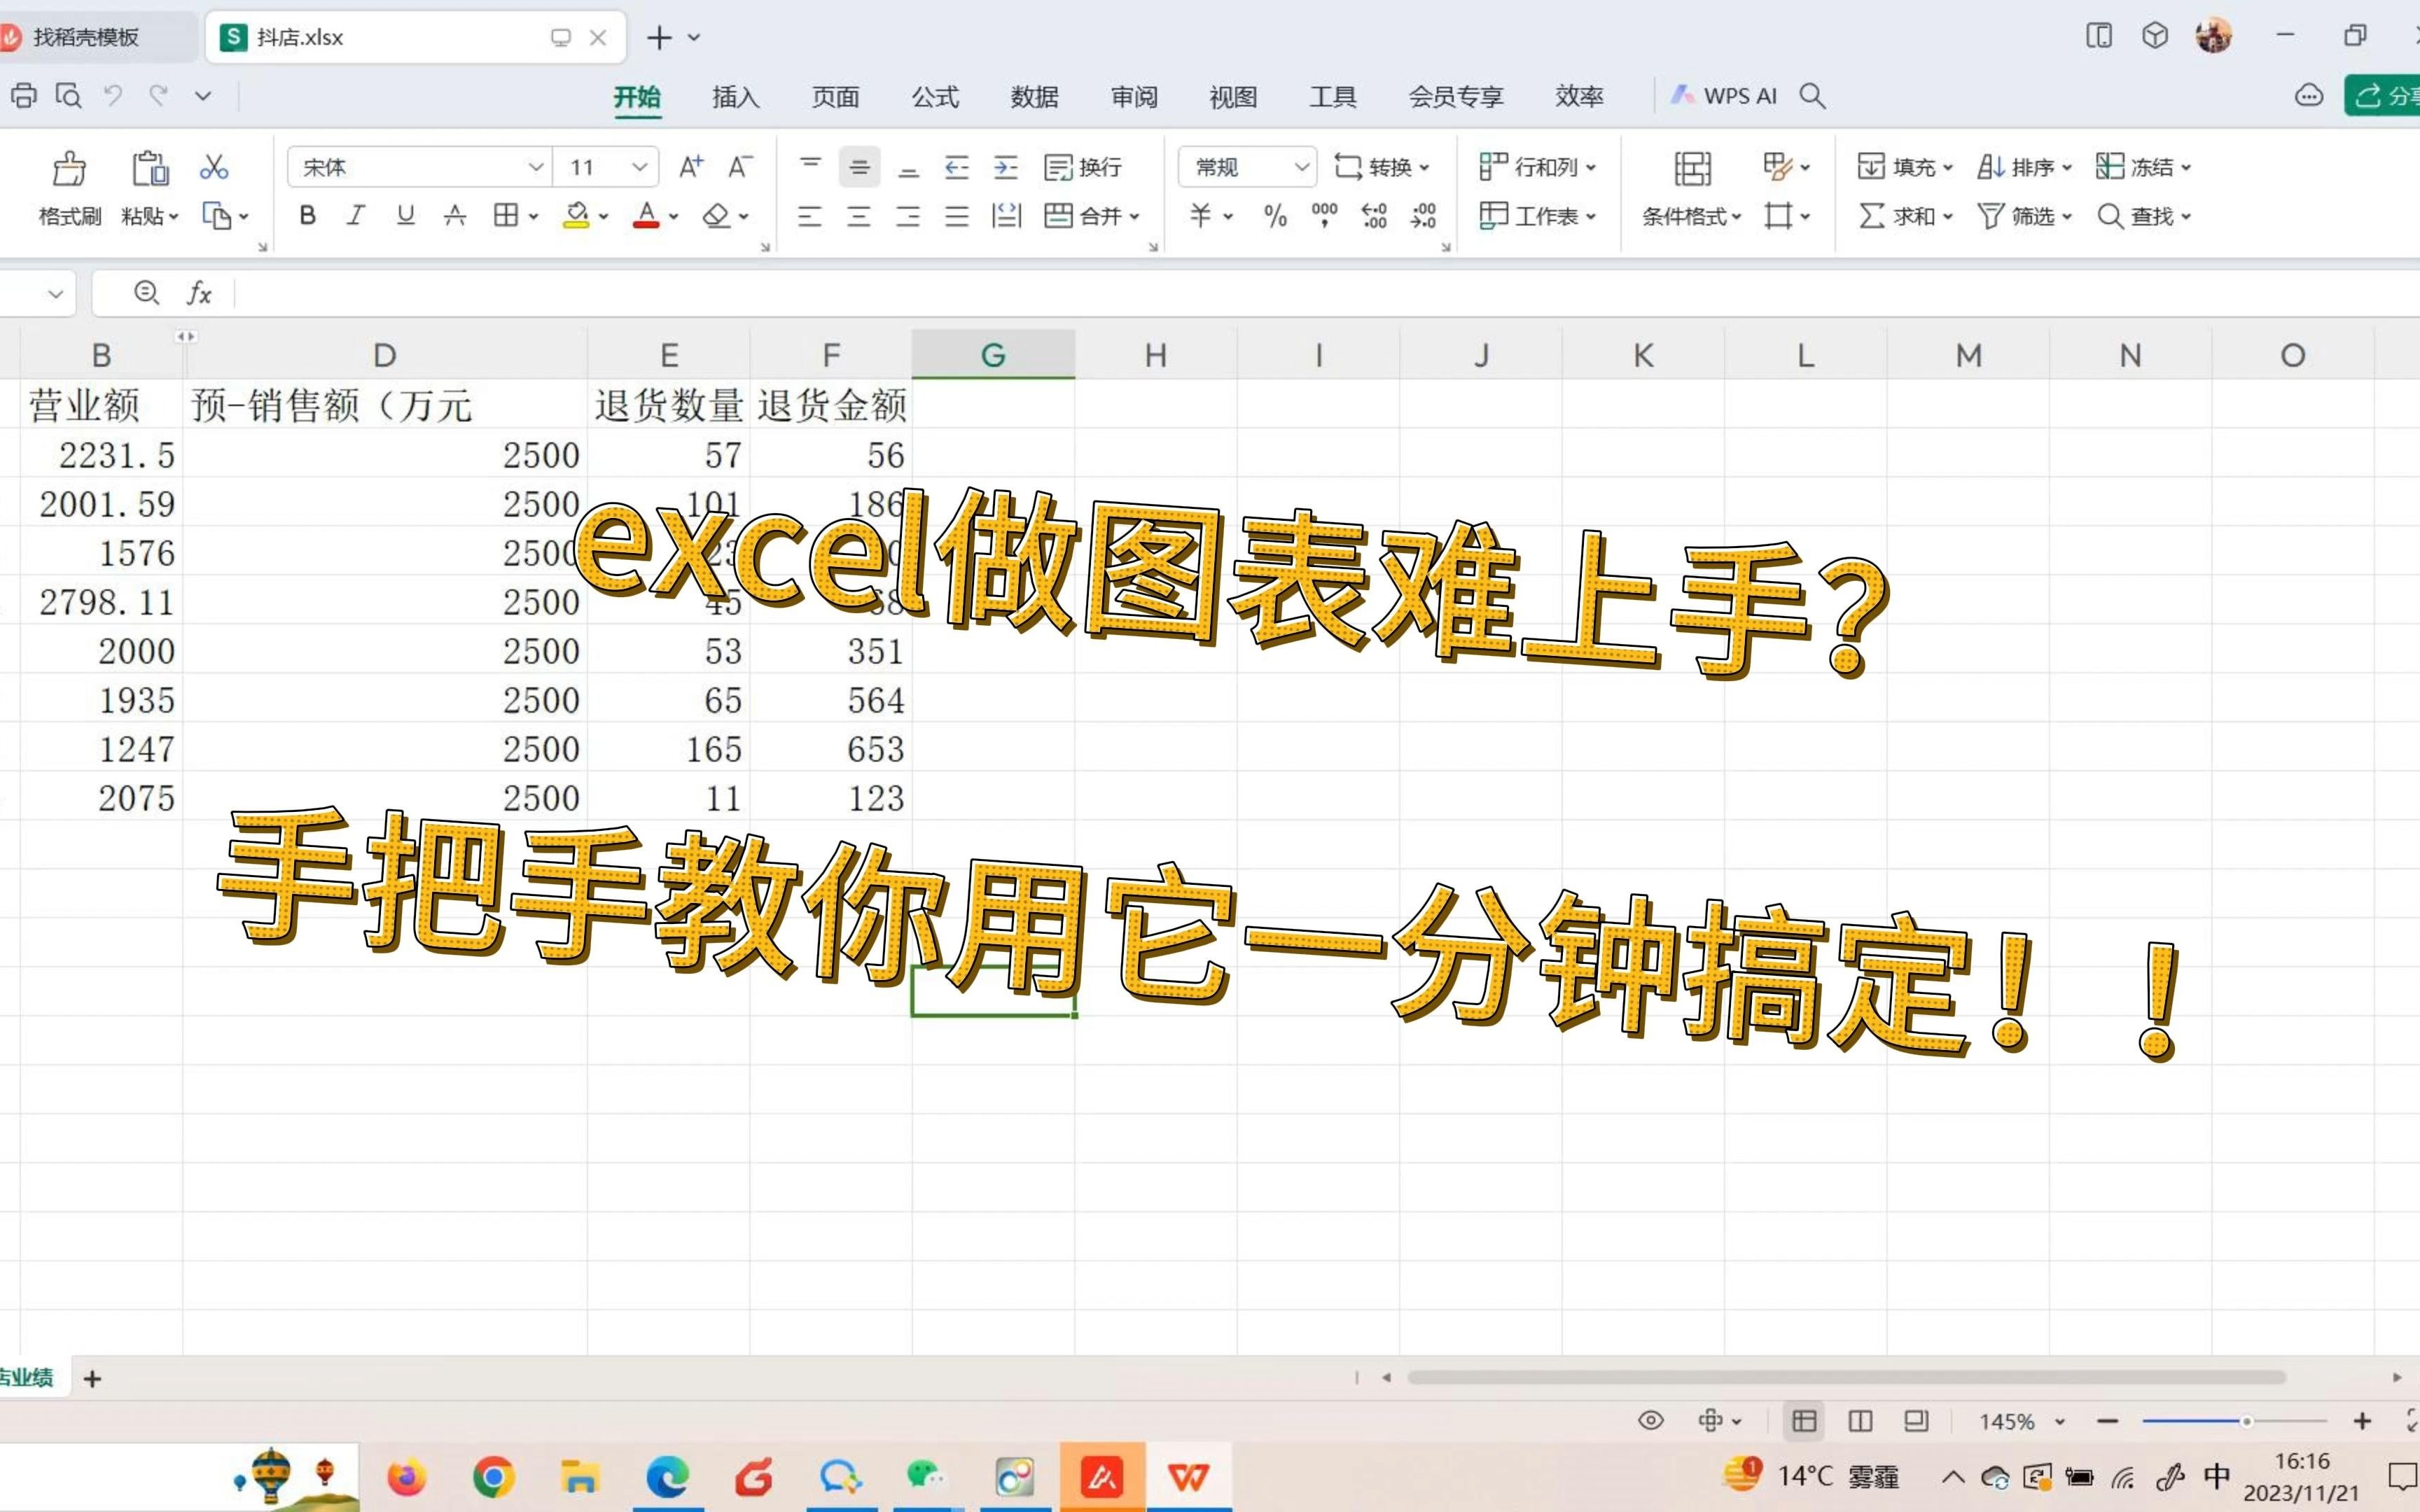Open the Data (数据) ribbon tab
The image size is (2420, 1512).
click(1034, 96)
